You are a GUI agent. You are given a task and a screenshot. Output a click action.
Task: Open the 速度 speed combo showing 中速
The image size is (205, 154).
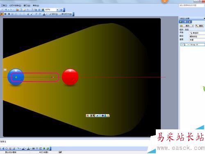[x=197, y=40]
